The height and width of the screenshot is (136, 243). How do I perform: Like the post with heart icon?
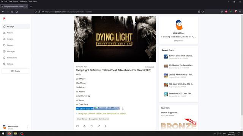click(77, 126)
